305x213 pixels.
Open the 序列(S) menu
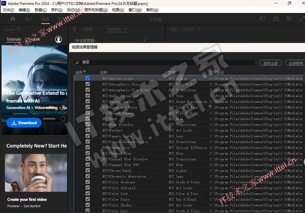(57, 10)
